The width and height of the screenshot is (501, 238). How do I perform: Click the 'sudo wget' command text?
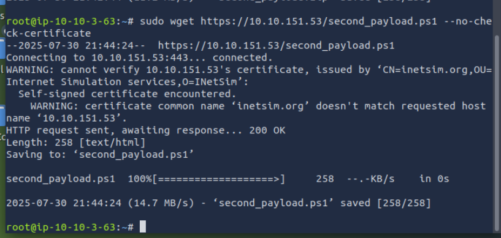(x=167, y=21)
